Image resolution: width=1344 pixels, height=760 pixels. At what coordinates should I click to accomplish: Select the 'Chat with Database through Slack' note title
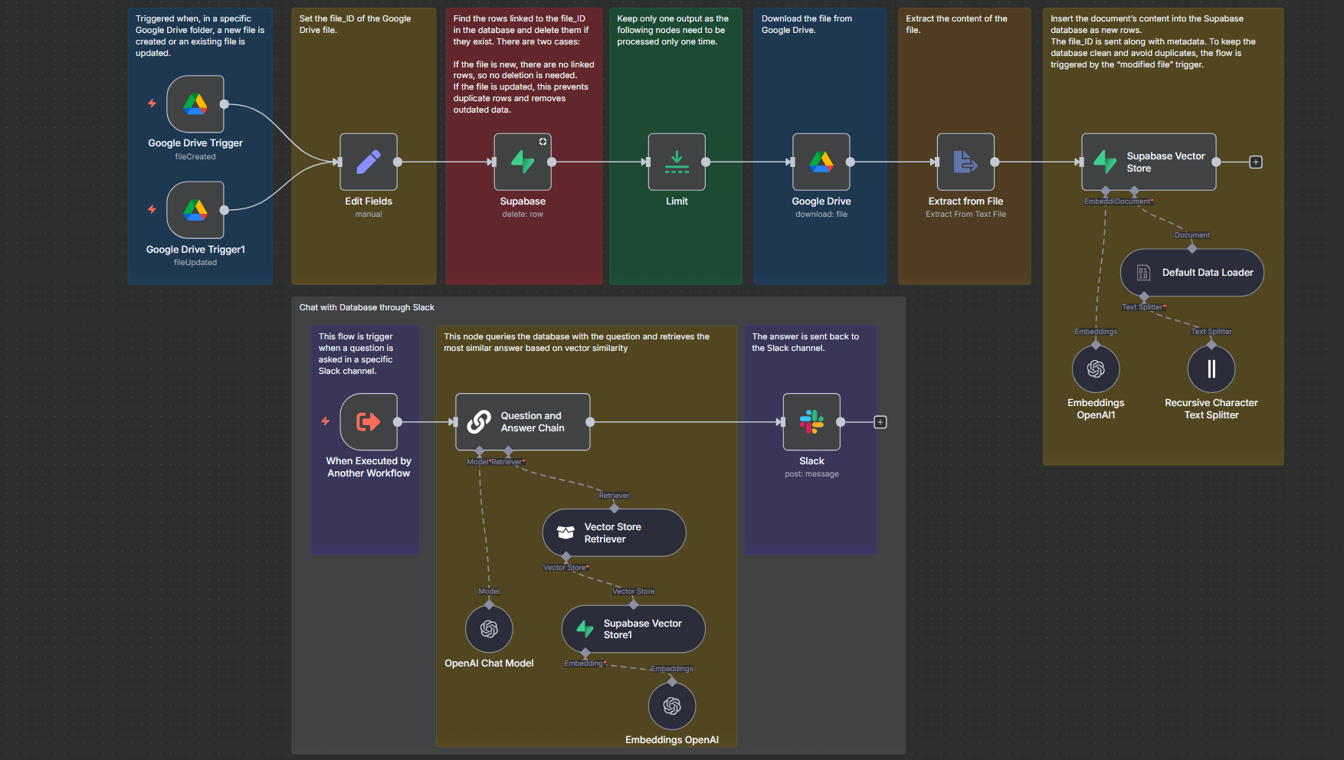coord(366,308)
